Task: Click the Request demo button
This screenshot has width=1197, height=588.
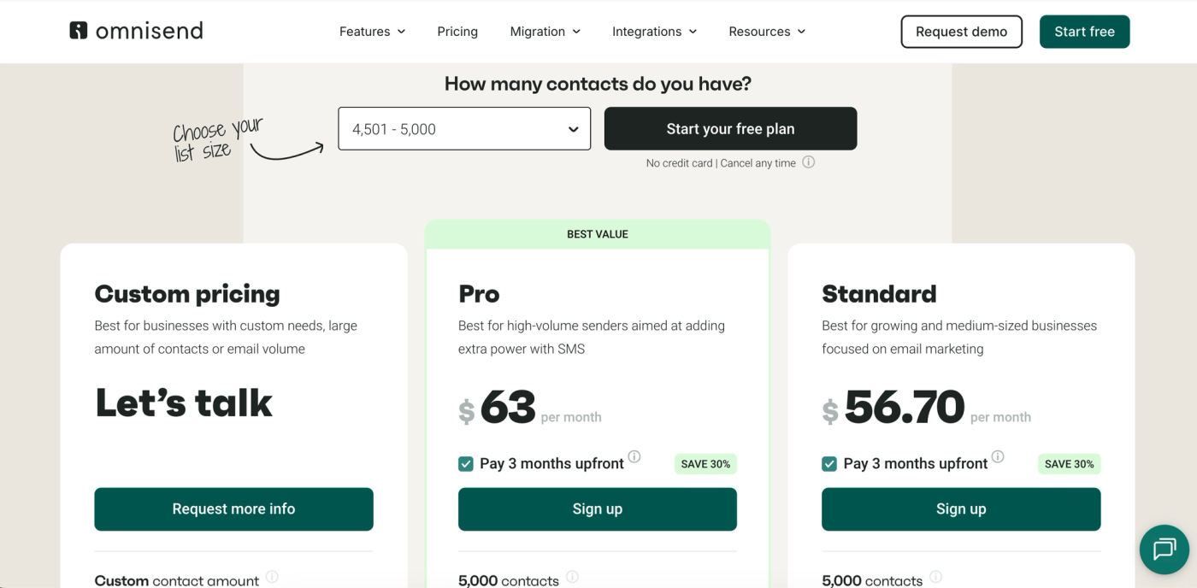Action: [x=961, y=32]
